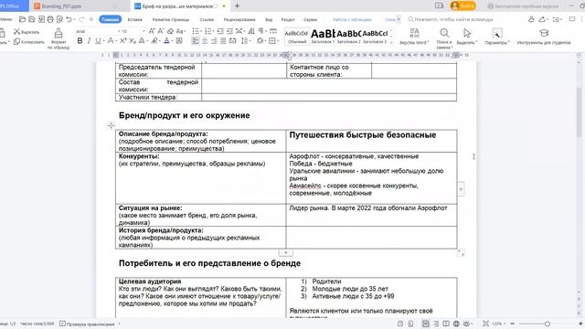This screenshot has width=585, height=329.
Task: Open the Change Case (Aa) dropdown
Action: pyautogui.click(x=181, y=31)
